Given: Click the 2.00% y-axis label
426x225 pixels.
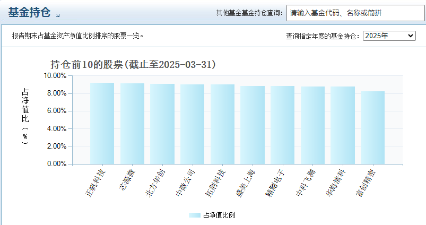Looking at the screenshot, I should tap(57, 146).
